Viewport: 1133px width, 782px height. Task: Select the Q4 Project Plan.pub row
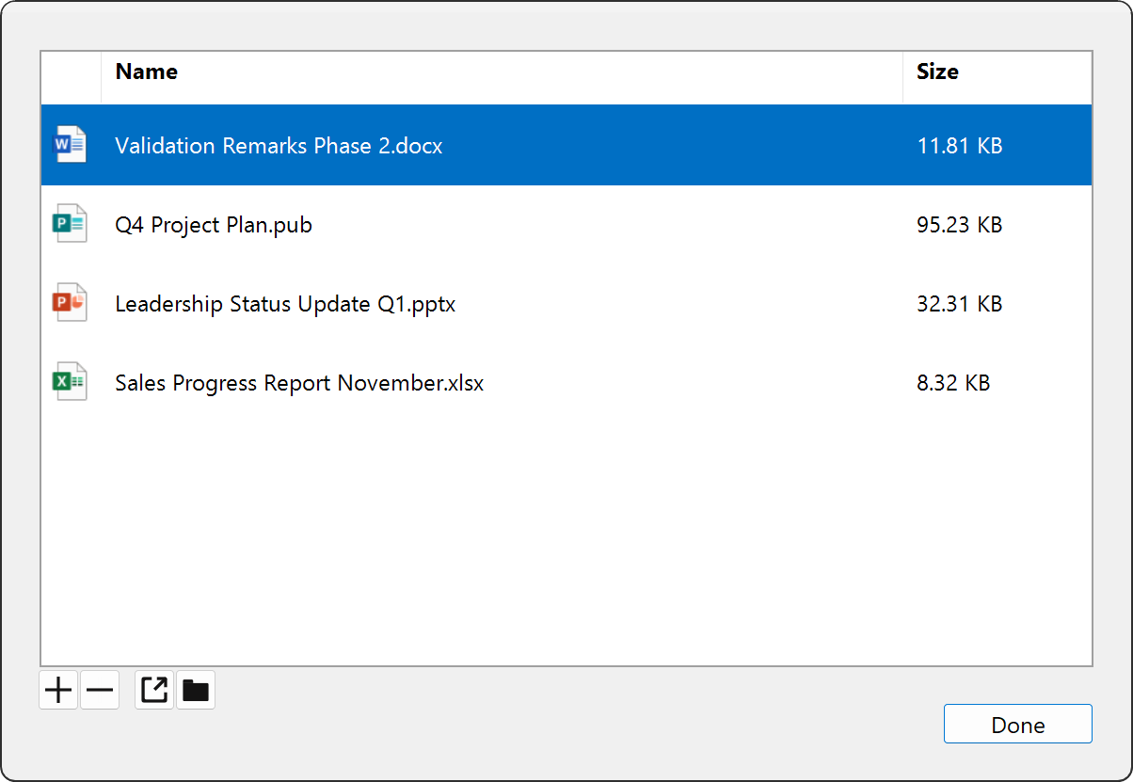(x=471, y=224)
